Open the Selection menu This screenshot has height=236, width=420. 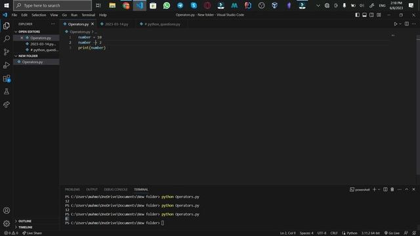click(39, 15)
